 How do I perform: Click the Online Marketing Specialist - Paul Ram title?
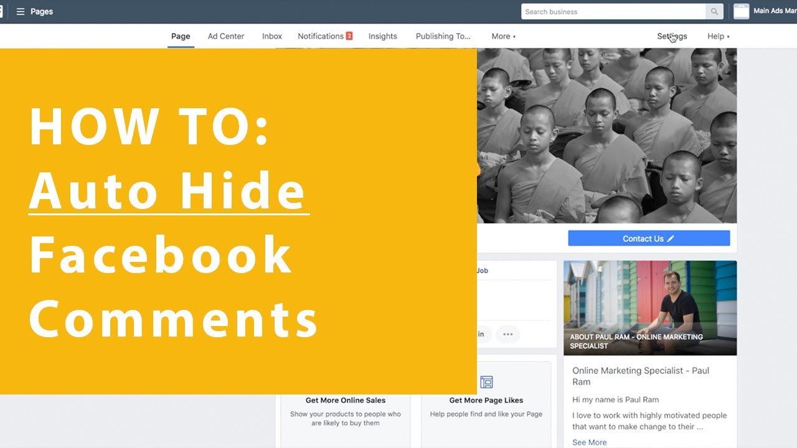tap(641, 376)
